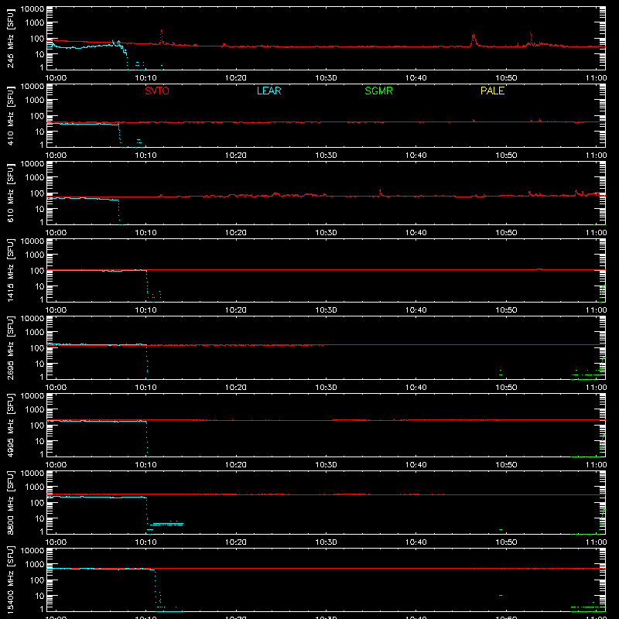Click the 1000 y-axis value on 15400 MHz plot
Image resolution: width=619 pixels, height=619 pixels.
[35, 564]
